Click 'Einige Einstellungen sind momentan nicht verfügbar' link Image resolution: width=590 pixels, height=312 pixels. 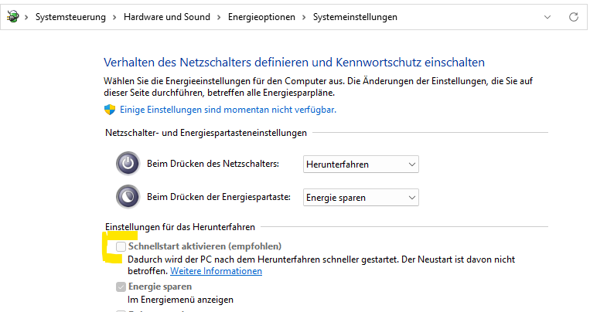227,110
